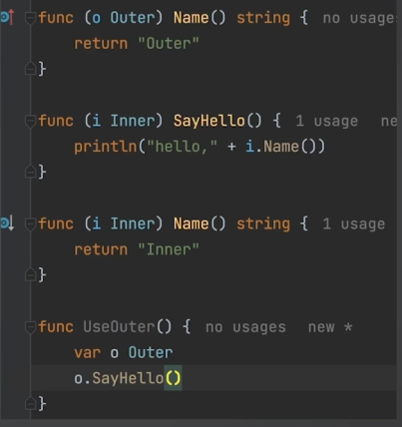Image resolution: width=402 pixels, height=427 pixels.
Task: Open the '1 usage' hint on Inner Name
Action: pos(354,224)
